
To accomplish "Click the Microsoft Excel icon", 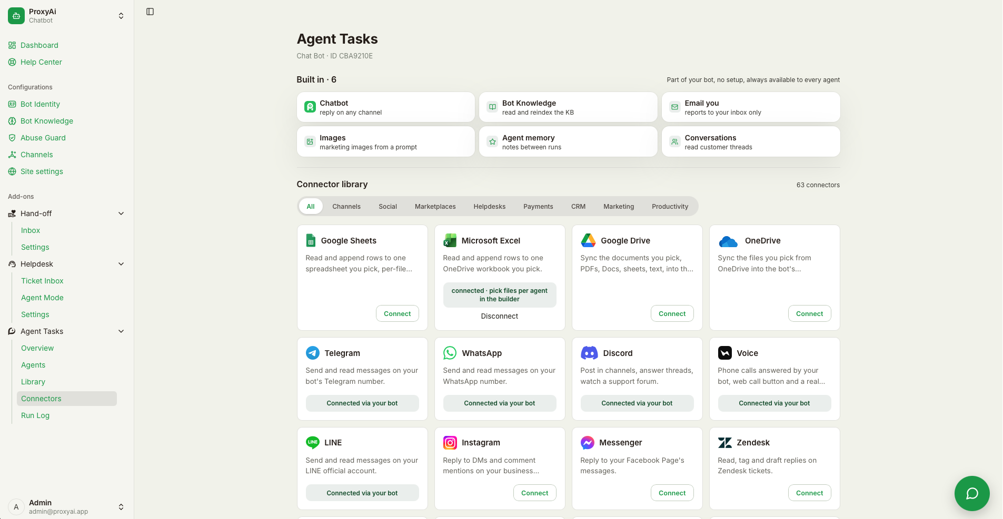I will pyautogui.click(x=450, y=240).
